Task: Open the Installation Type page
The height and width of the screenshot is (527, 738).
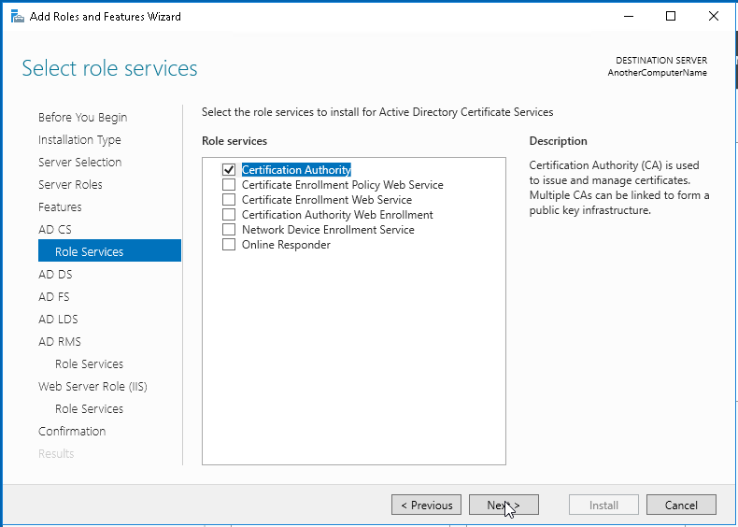Action: (79, 140)
